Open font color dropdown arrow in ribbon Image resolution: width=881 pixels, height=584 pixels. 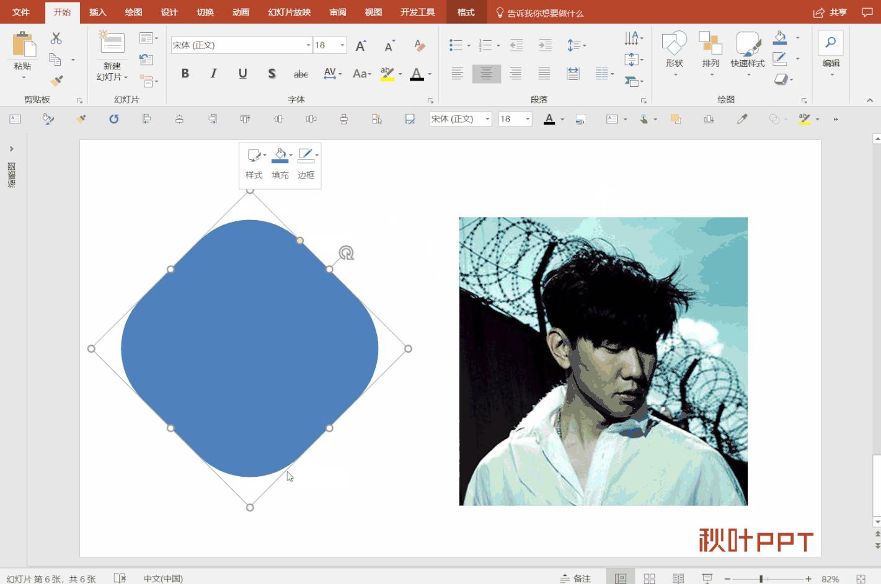(430, 74)
